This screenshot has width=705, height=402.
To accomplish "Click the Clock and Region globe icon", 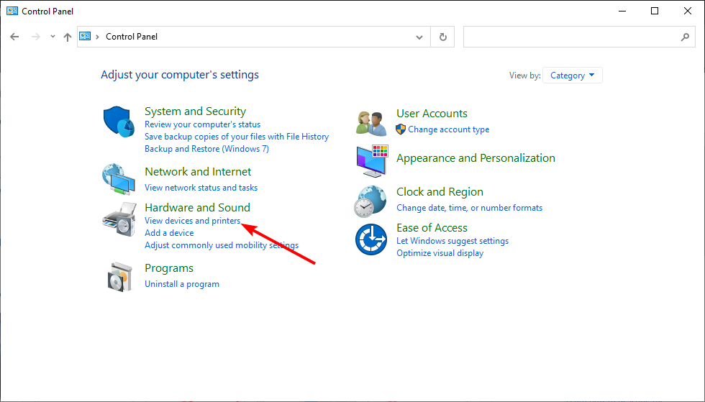I will (371, 201).
